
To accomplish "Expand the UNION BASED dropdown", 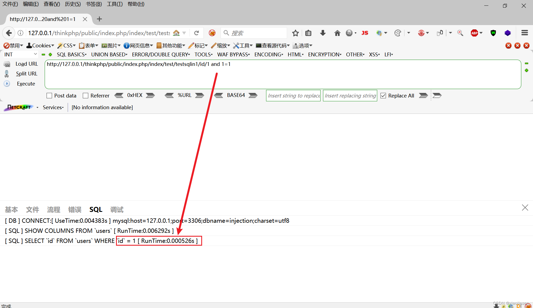I will pyautogui.click(x=109, y=54).
